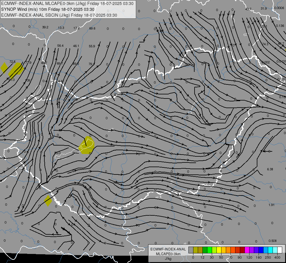Click the map value 0.136
The height and width of the screenshot is (263, 286).
pyautogui.click(x=280, y=26)
